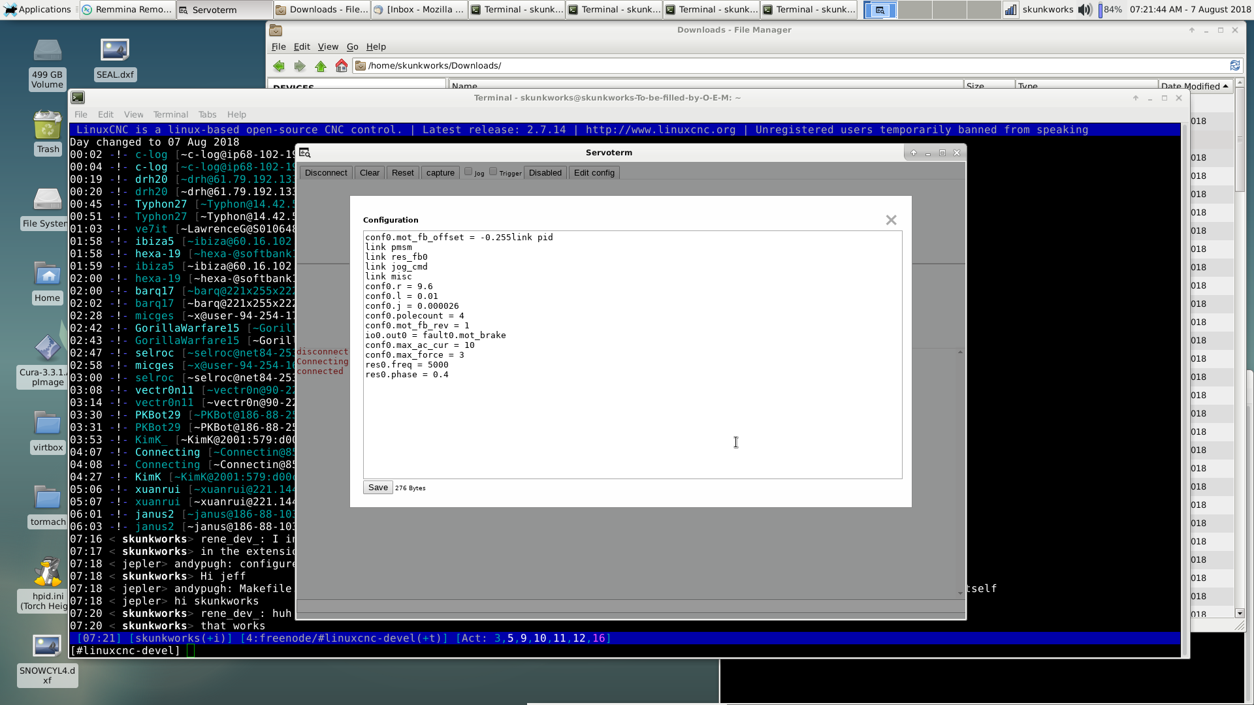Open File menu in File Manager
The width and height of the screenshot is (1254, 705).
click(278, 46)
